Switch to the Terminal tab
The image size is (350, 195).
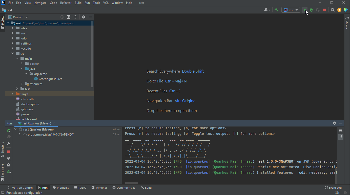pyautogui.click(x=99, y=187)
